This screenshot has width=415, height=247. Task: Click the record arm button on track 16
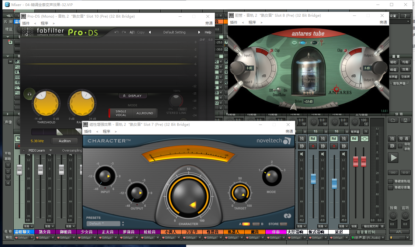point(334,146)
